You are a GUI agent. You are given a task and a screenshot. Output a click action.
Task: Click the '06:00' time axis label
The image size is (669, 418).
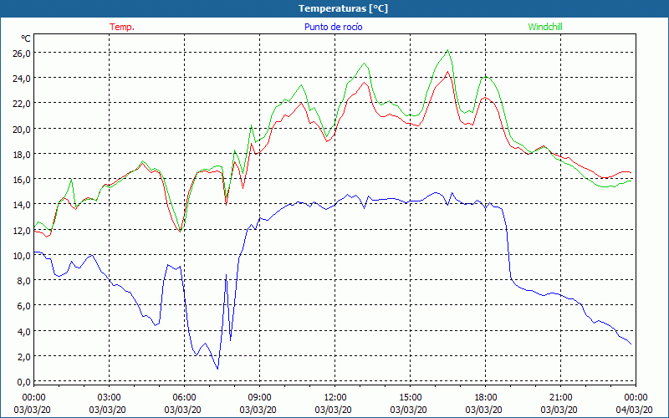coord(184,398)
